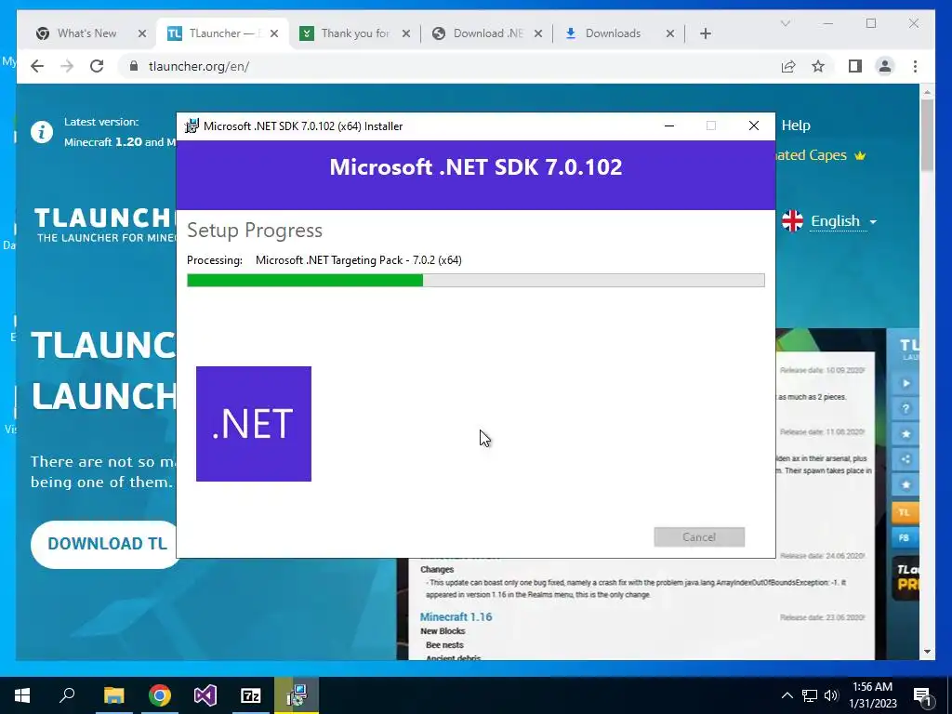952x714 pixels.
Task: Show hidden system tray icons
Action: 787,695
